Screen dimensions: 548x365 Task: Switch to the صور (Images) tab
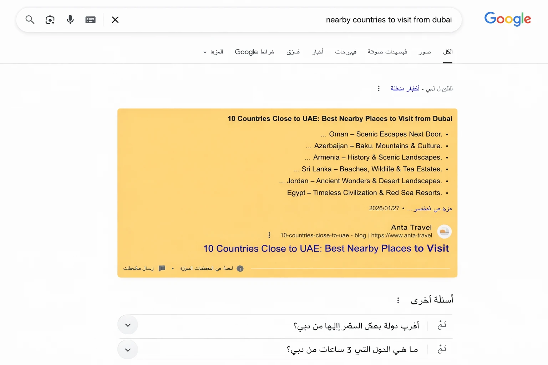point(425,52)
